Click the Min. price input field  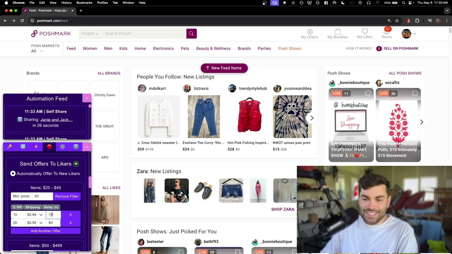[x=42, y=196]
